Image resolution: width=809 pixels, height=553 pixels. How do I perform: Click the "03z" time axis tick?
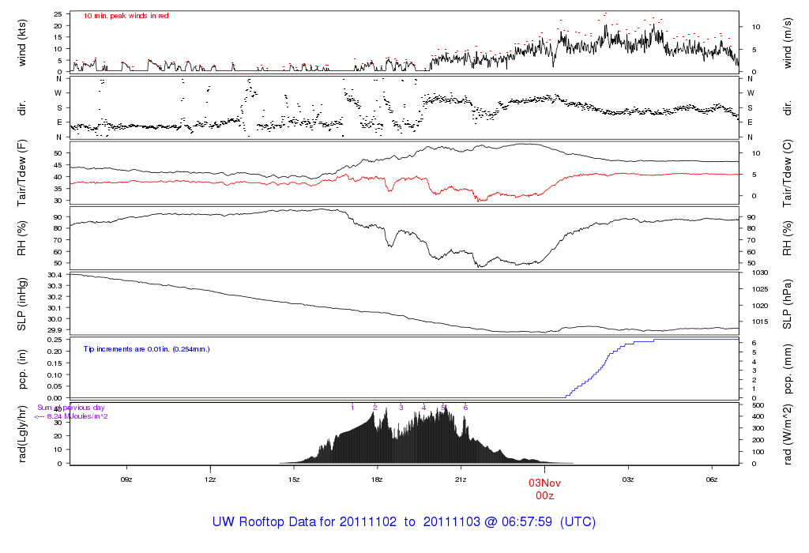[x=628, y=480]
